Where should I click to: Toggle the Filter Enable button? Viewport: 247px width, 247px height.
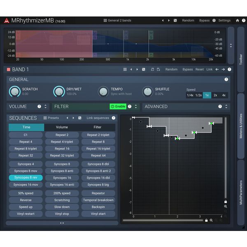click(x=118, y=106)
